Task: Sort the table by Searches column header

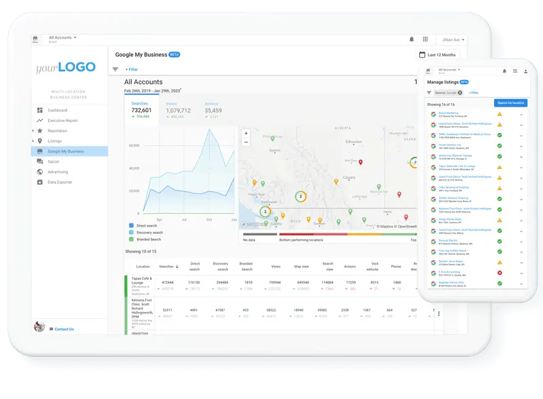Action: pyautogui.click(x=168, y=267)
